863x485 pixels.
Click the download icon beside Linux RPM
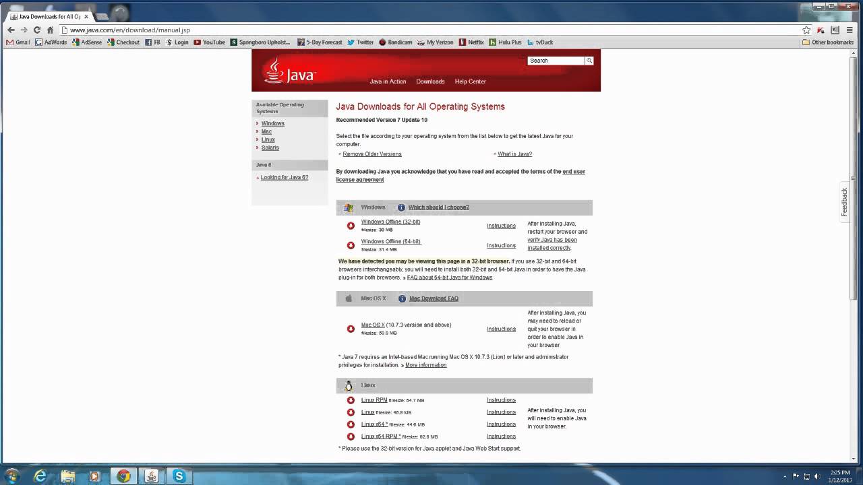(x=351, y=400)
